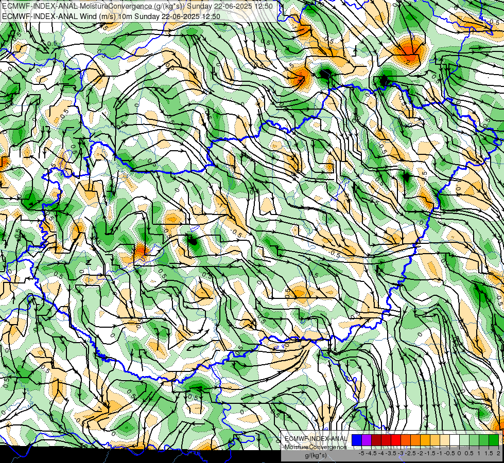Click the MoistureConvergence label in the legend
The width and height of the screenshot is (504, 463).
316,447
